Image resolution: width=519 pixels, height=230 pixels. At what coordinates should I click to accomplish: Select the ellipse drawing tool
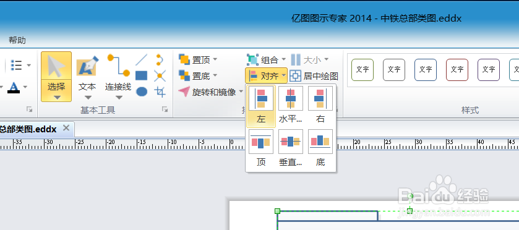(x=141, y=92)
